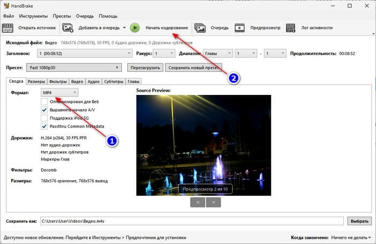Viewport: 376px width, 244px height.
Task: Click the 'Очередь' toolbar label
Action: point(219,28)
